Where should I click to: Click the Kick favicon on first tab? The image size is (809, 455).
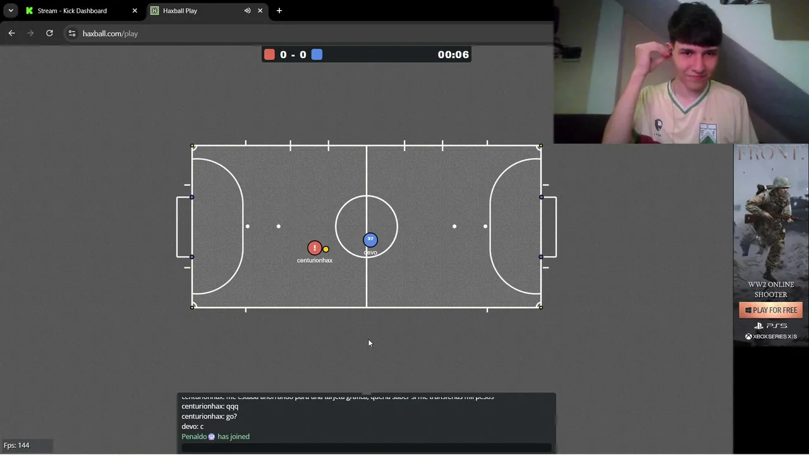29,11
